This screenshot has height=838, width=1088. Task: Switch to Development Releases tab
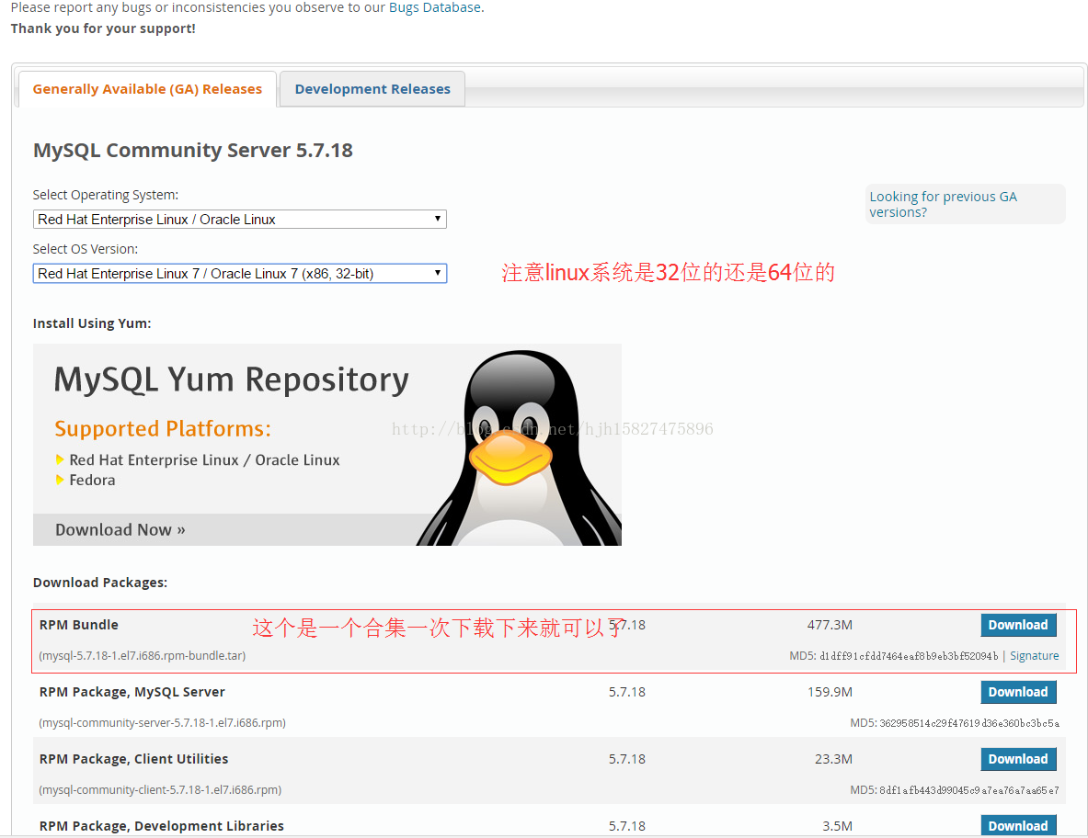(372, 89)
